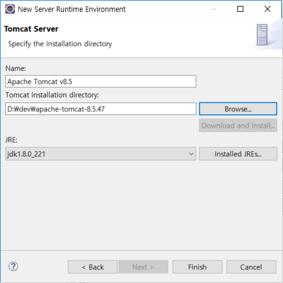283x283 pixels.
Task: Maximize the New Server Runtime Environment window
Action: pyautogui.click(x=240, y=9)
